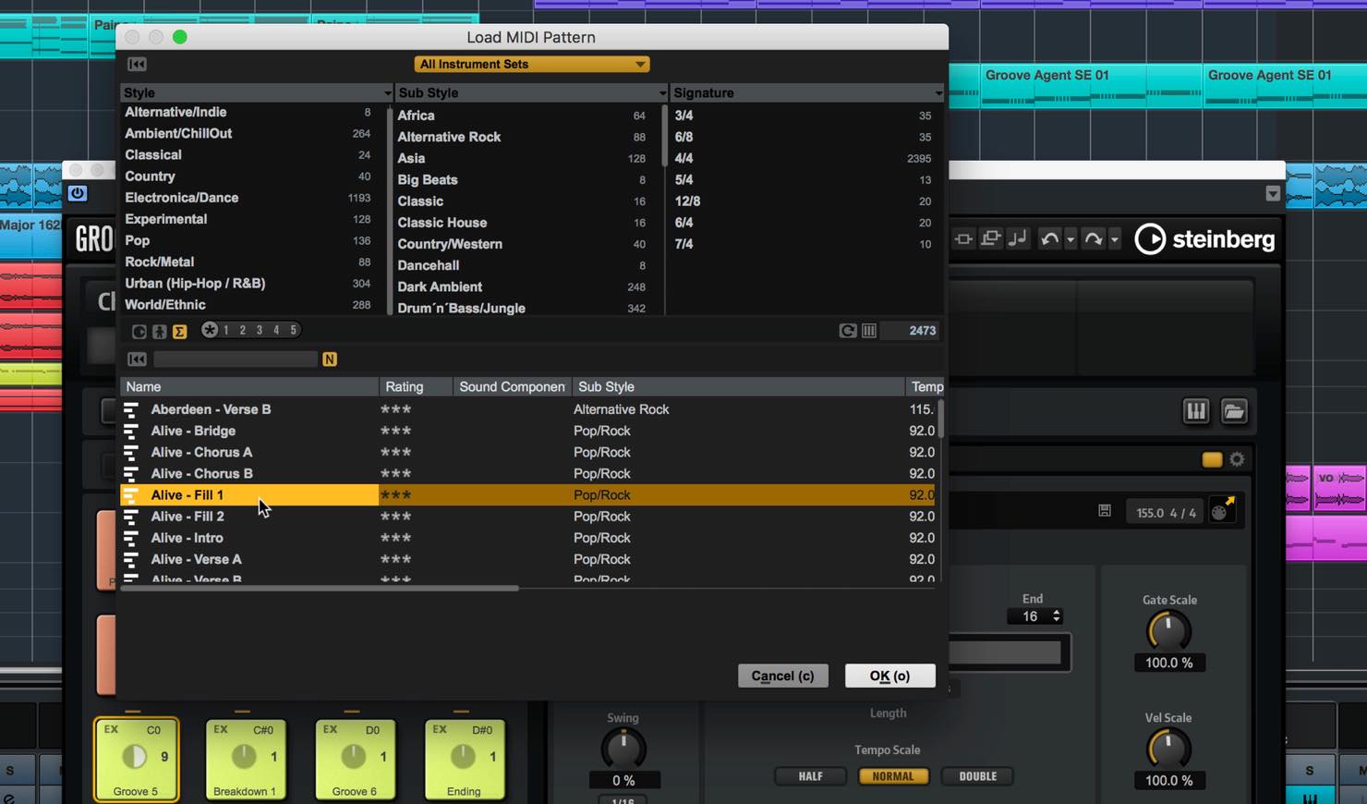The width and height of the screenshot is (1367, 804).
Task: Click the Cancel (c) button
Action: (782, 676)
